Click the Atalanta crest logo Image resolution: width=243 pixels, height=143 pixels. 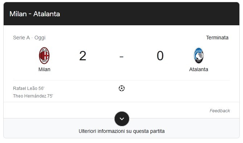tap(199, 56)
